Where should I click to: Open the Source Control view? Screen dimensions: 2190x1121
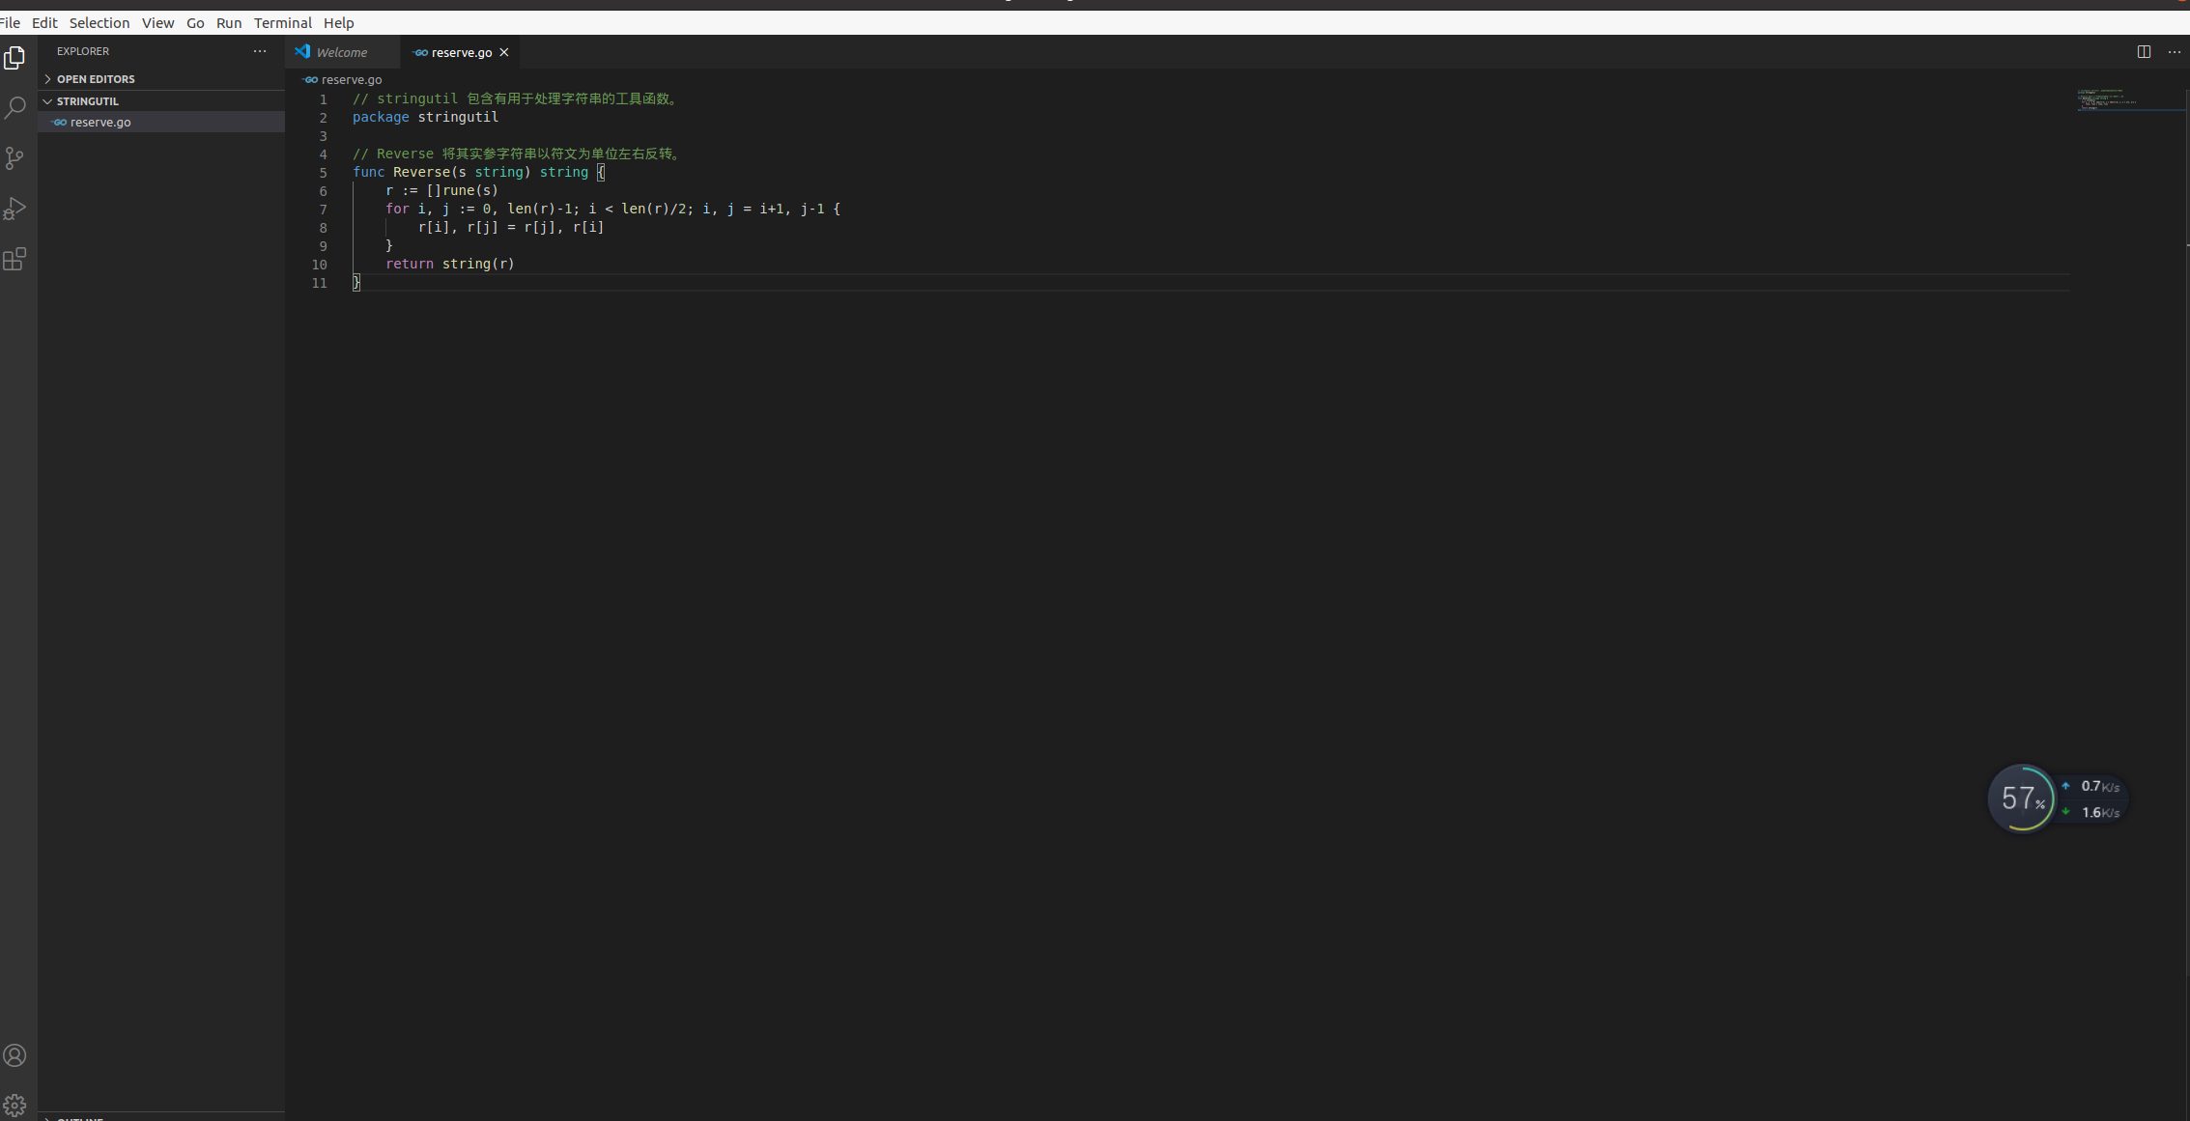click(14, 158)
